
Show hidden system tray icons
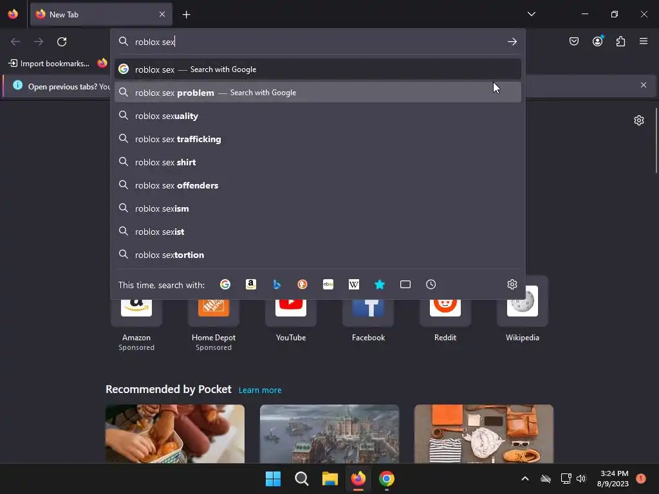525,479
